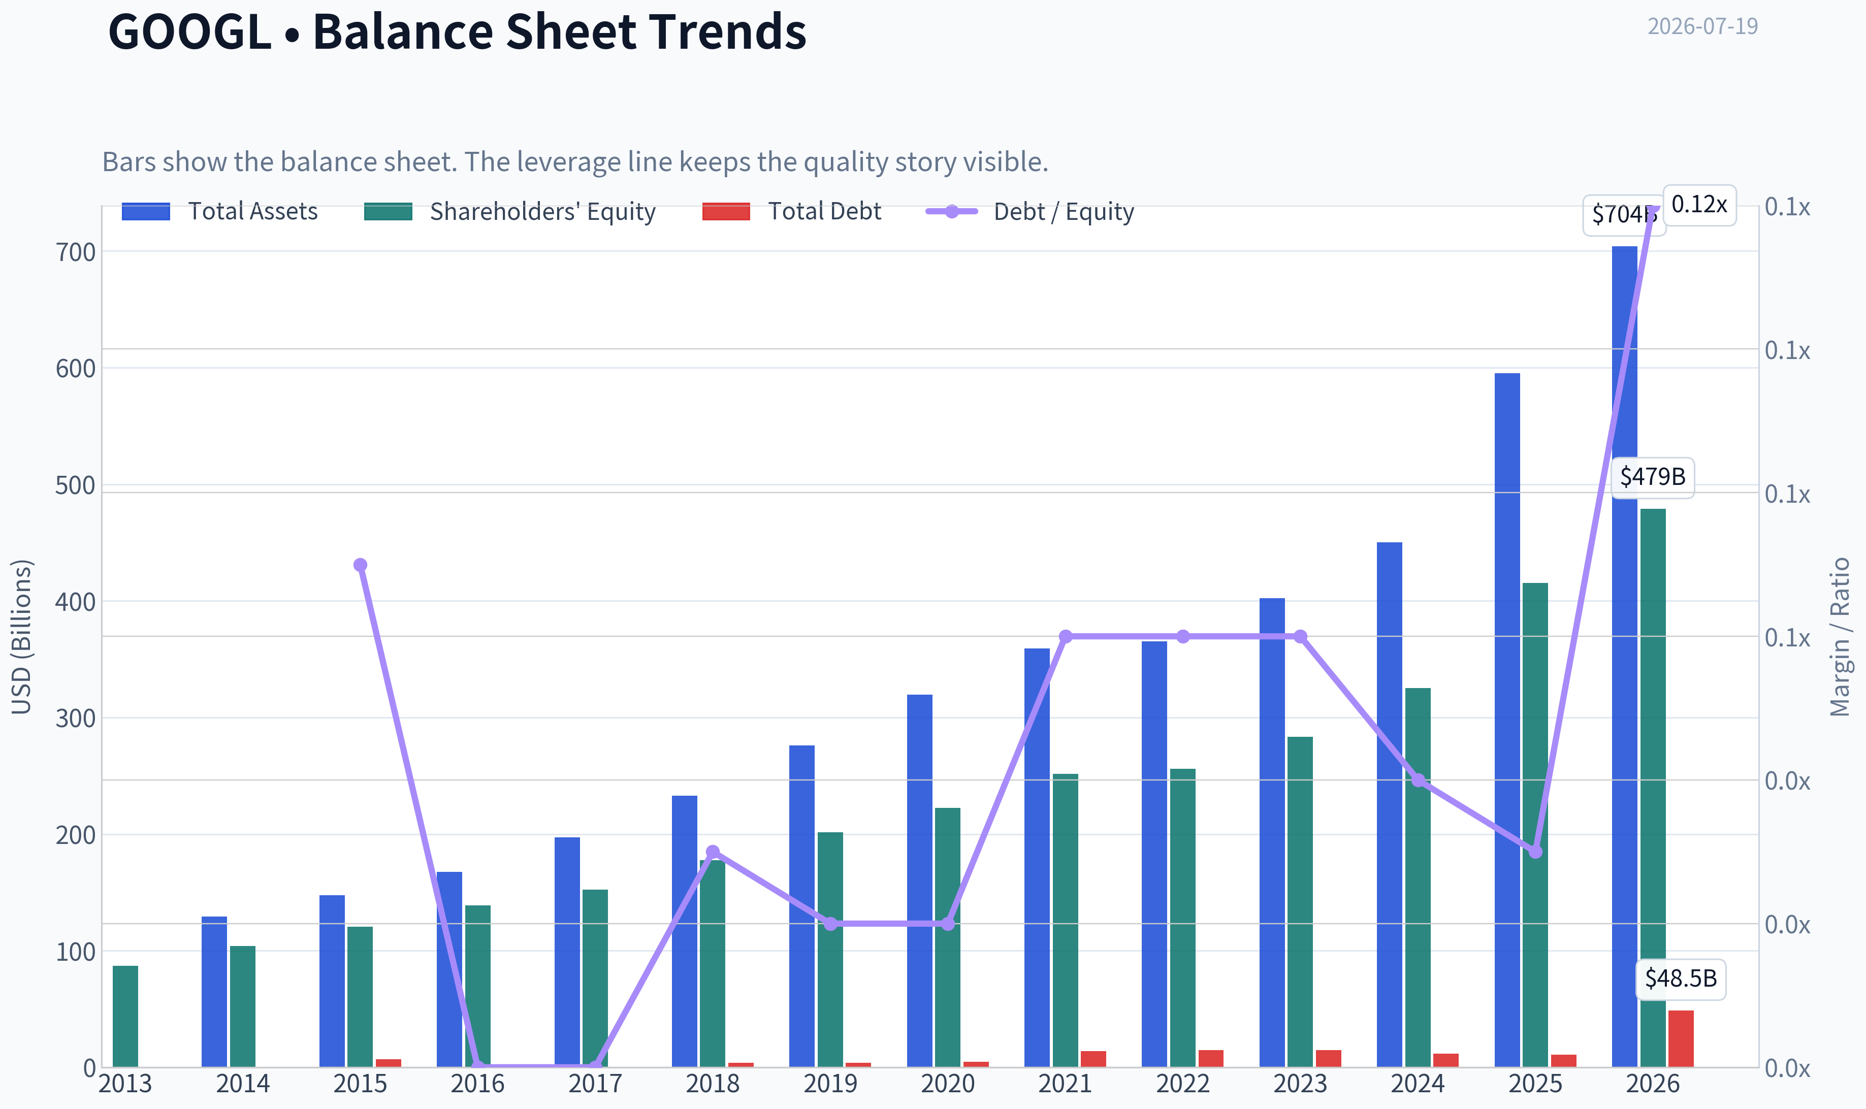Click the 2026 Total Debt red bar
1866x1109 pixels.
pyautogui.click(x=1681, y=1039)
